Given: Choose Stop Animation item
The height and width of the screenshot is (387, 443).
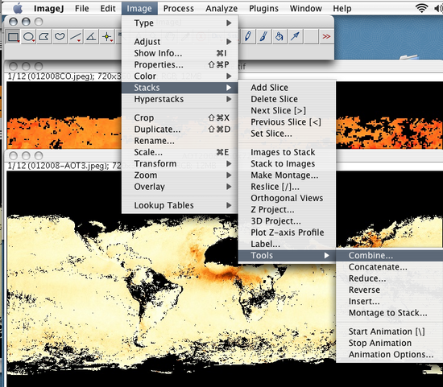Looking at the screenshot, I should (x=390, y=344).
